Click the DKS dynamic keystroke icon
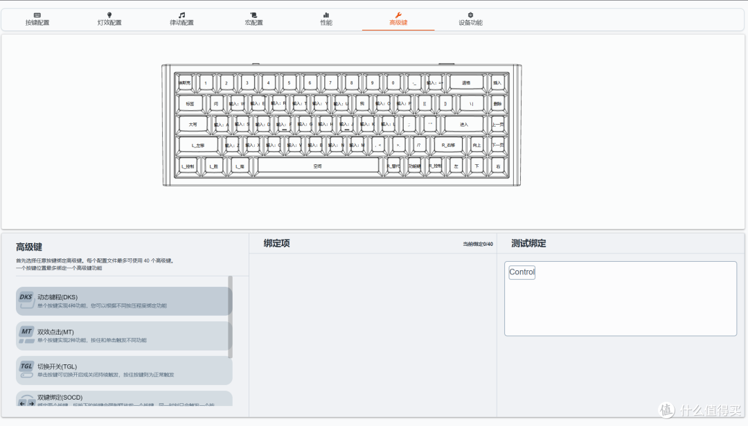Screen dimensions: 748x426 pyautogui.click(x=26, y=300)
